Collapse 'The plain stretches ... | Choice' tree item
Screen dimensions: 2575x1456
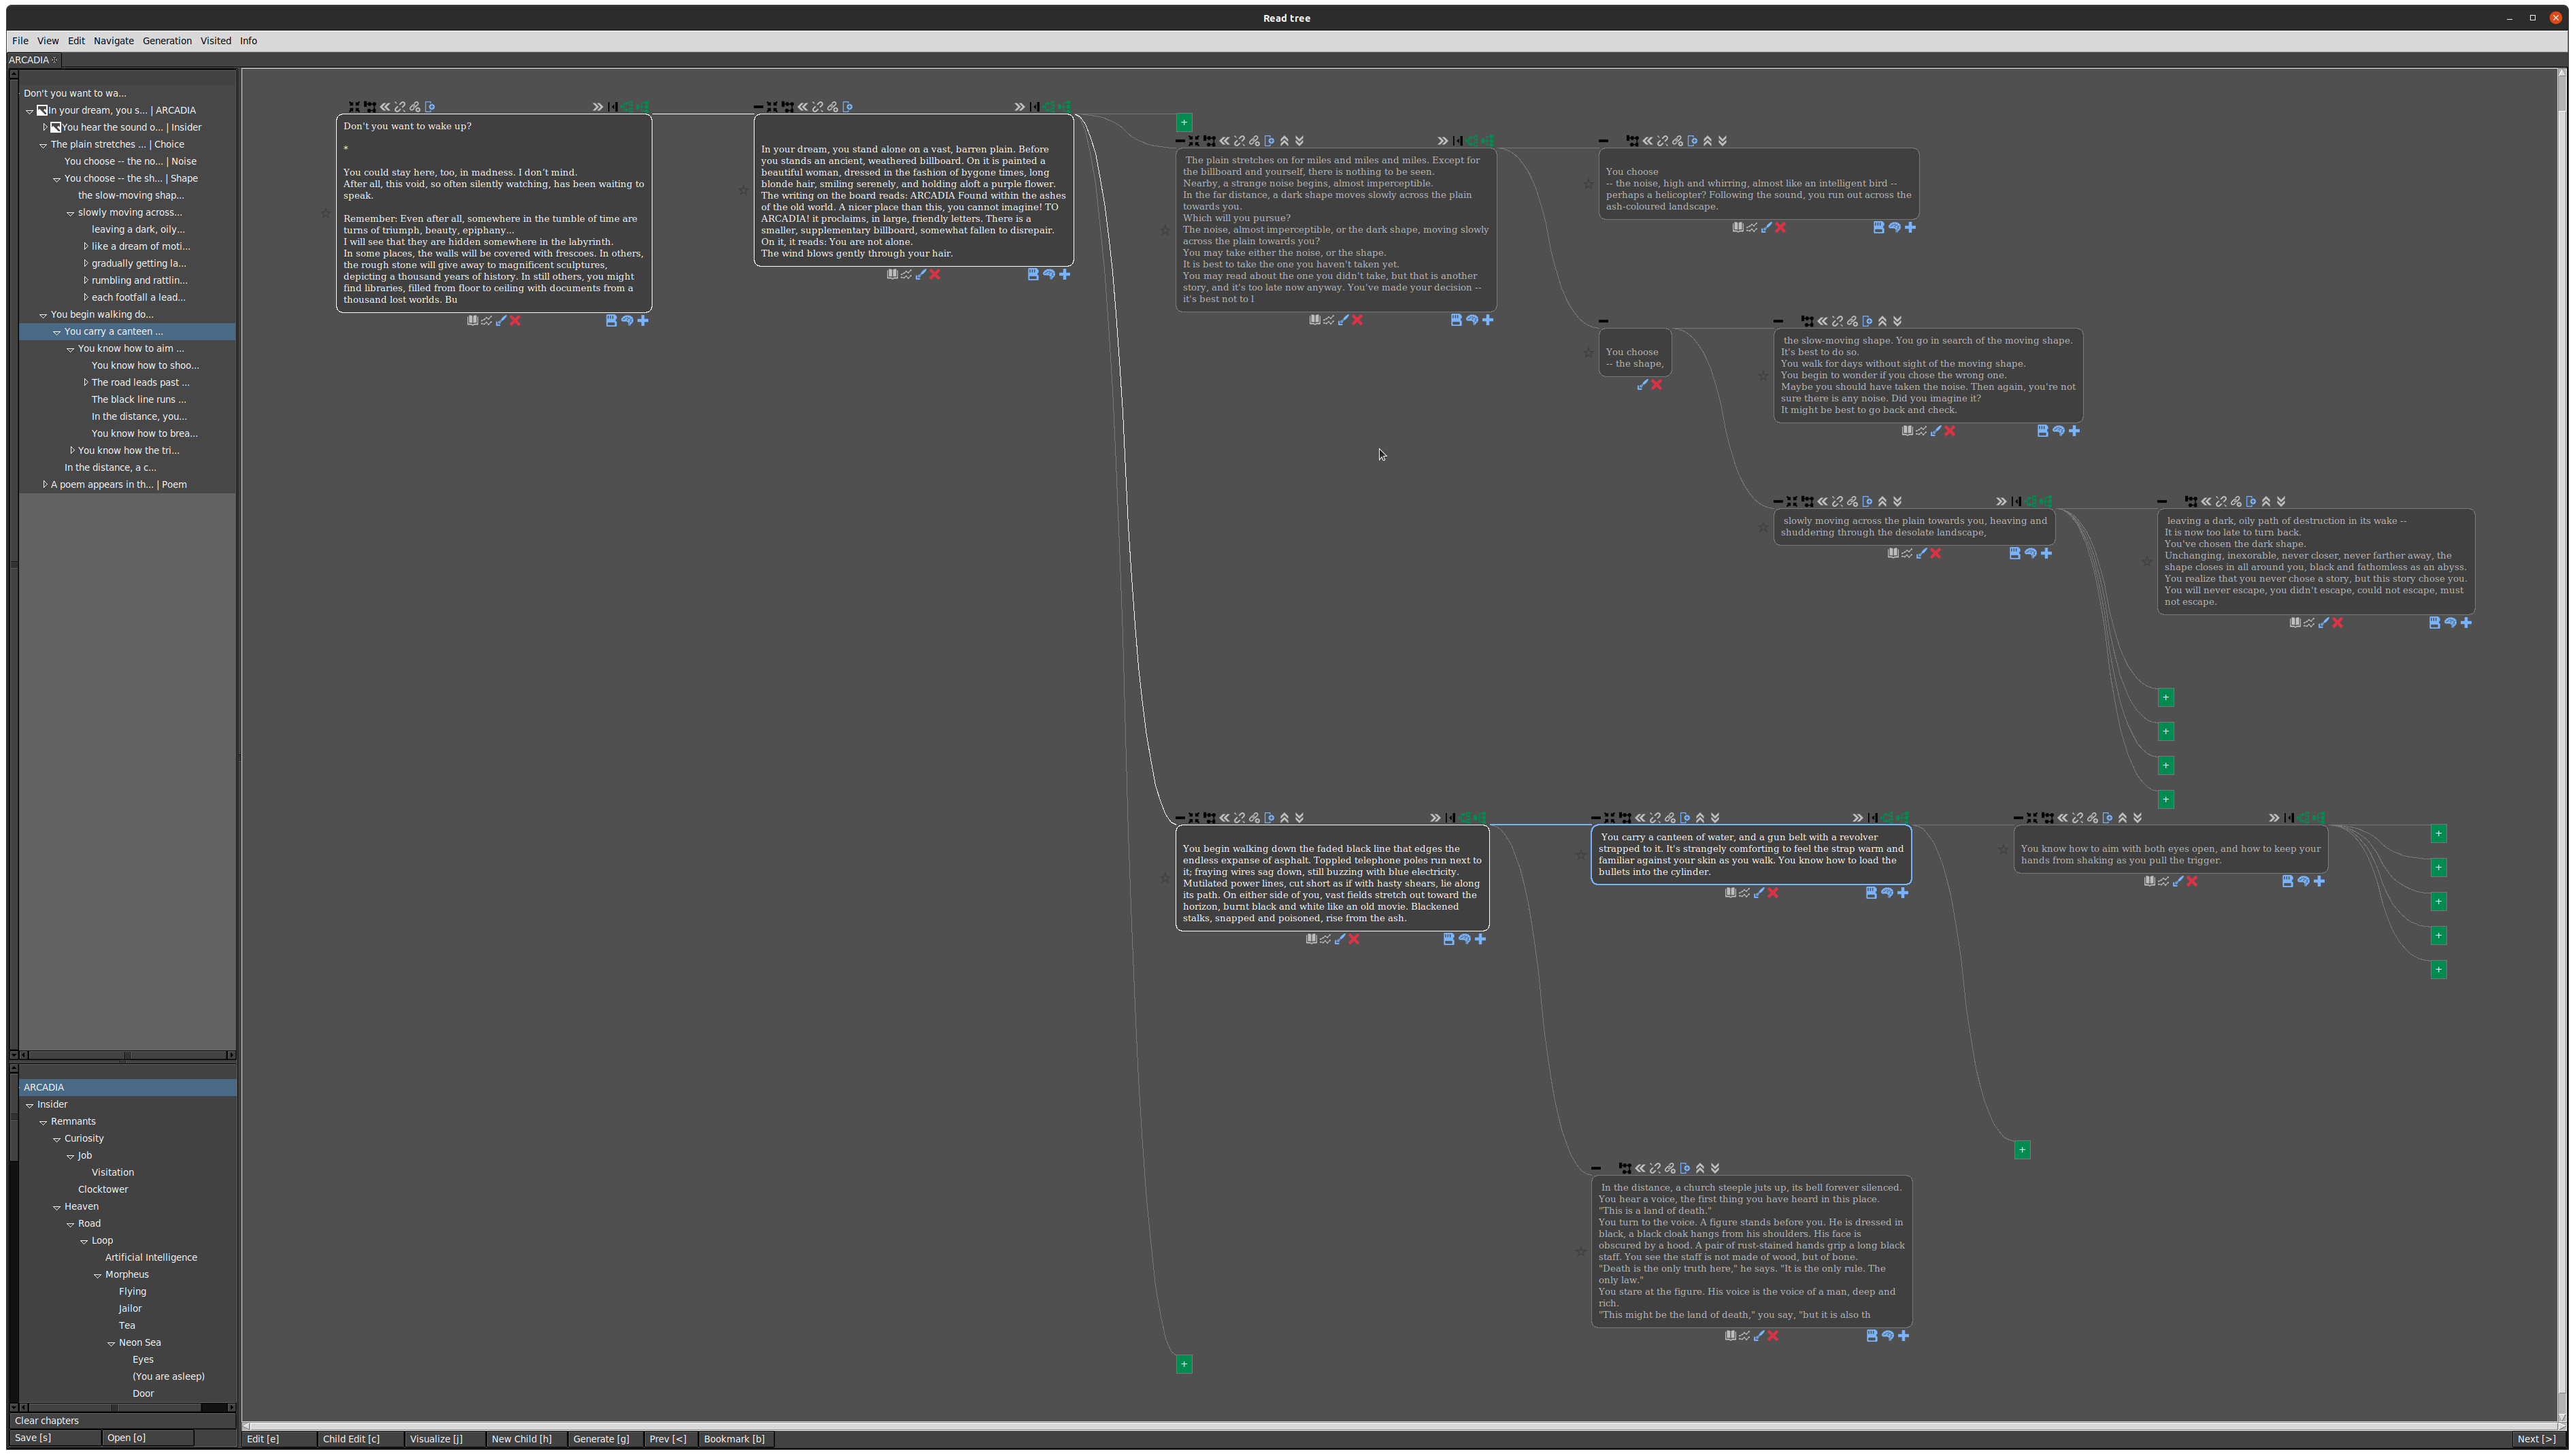pyautogui.click(x=43, y=145)
